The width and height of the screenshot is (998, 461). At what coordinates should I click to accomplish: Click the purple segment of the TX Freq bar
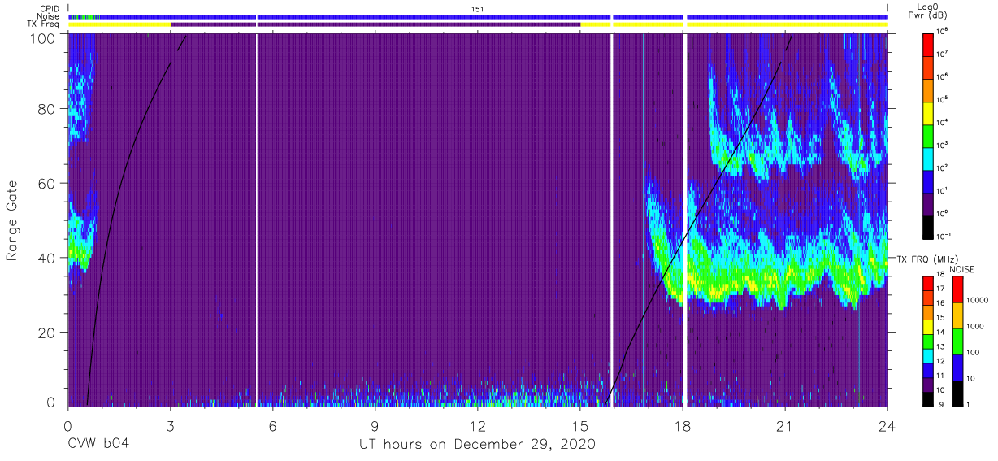(375, 24)
